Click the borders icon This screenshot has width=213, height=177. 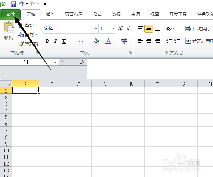(80, 41)
